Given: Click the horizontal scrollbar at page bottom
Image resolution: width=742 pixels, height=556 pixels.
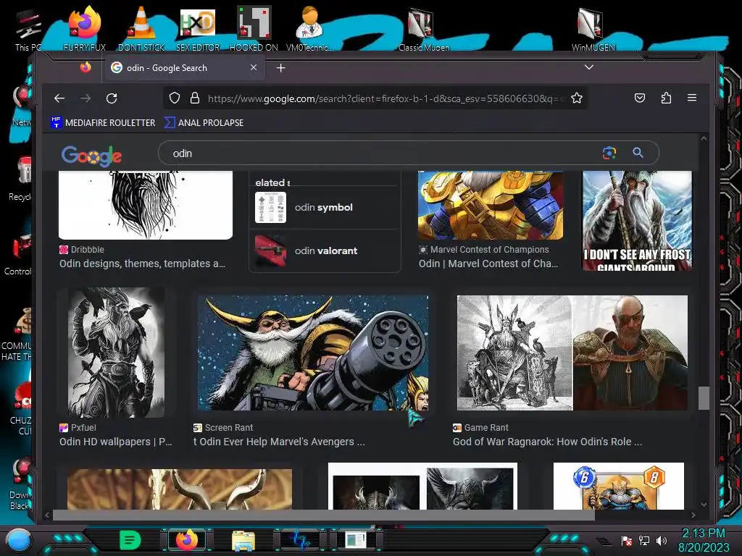Looking at the screenshot, I should 323,515.
